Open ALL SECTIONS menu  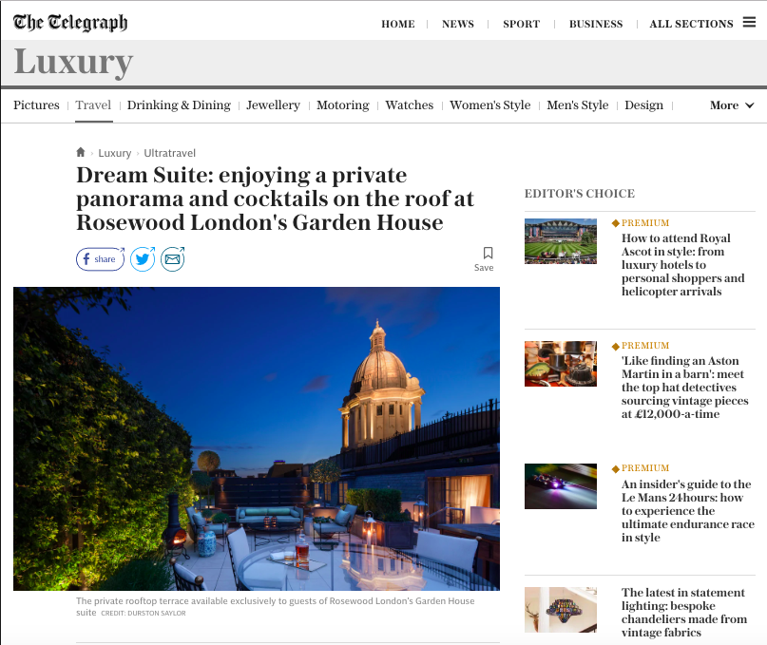(x=691, y=24)
